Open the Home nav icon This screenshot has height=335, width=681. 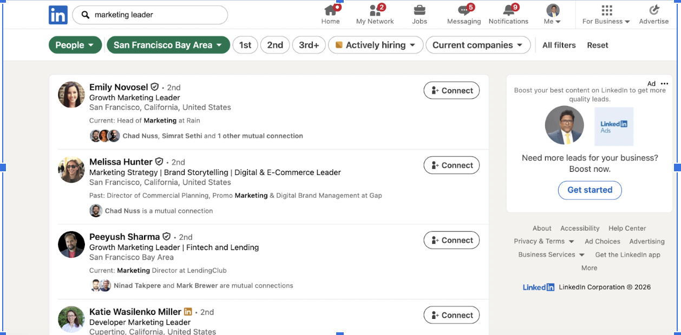(330, 10)
